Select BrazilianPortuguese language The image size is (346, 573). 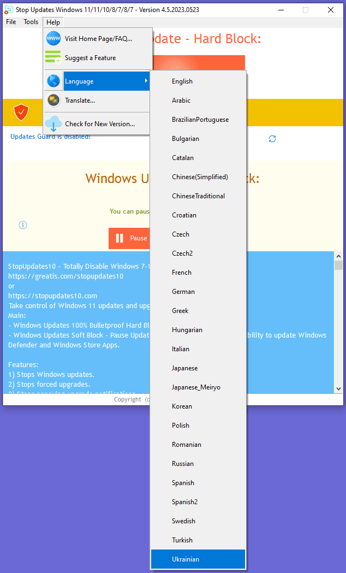click(x=198, y=120)
